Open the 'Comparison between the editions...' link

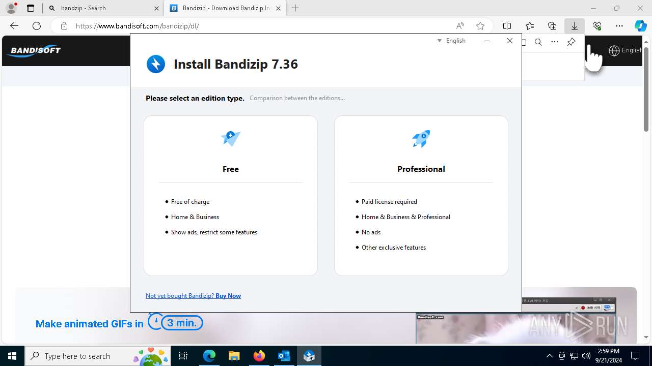click(297, 98)
